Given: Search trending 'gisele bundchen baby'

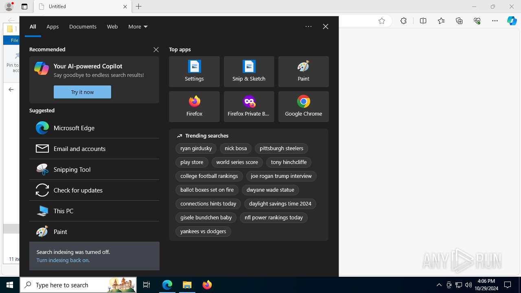Looking at the screenshot, I should click(206, 218).
